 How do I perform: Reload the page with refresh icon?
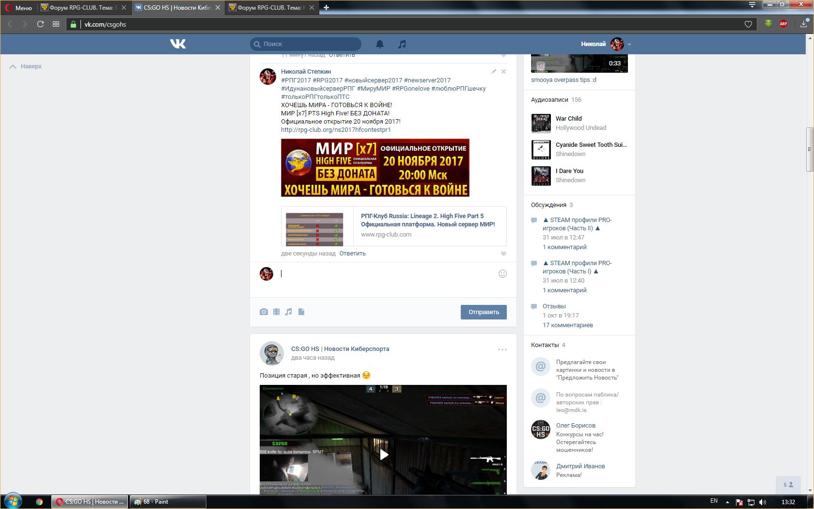coord(40,24)
